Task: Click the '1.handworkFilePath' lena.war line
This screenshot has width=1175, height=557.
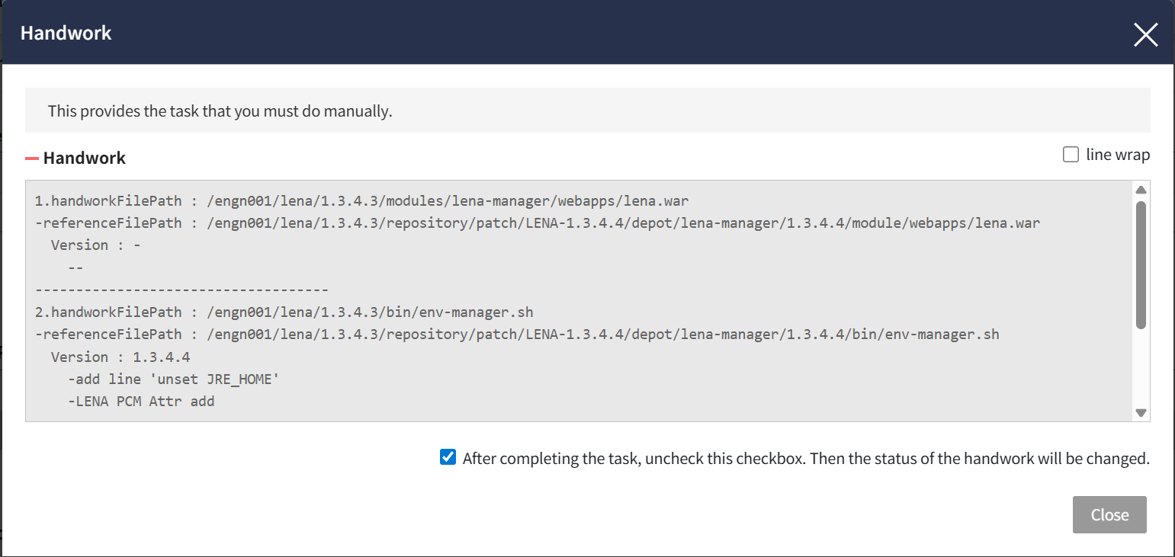Action: (361, 201)
